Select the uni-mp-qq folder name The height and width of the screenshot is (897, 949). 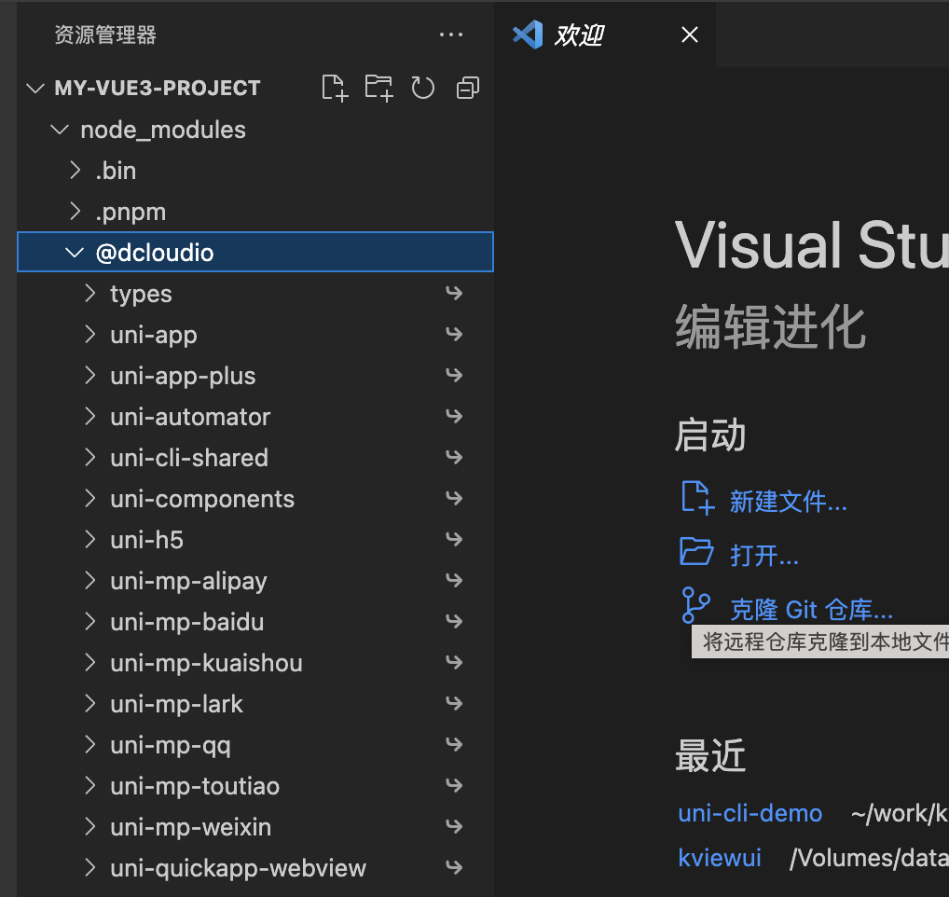pos(170,745)
